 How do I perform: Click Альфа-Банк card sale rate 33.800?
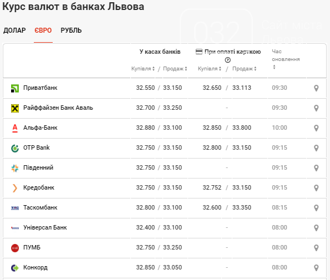pos(242,128)
